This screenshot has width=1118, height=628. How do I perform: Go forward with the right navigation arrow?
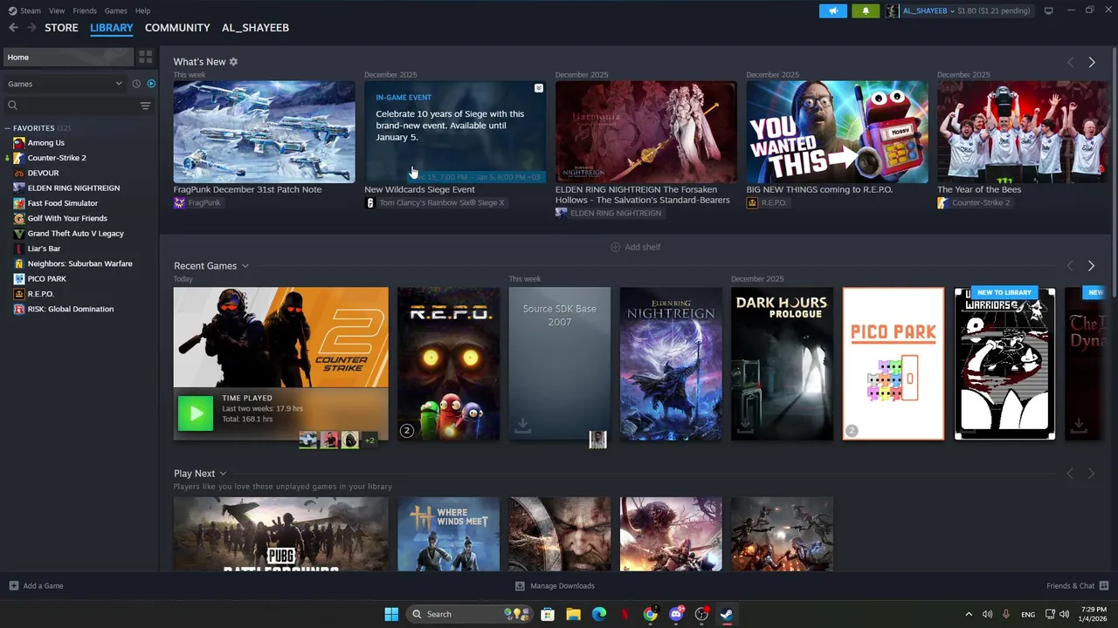(31, 28)
